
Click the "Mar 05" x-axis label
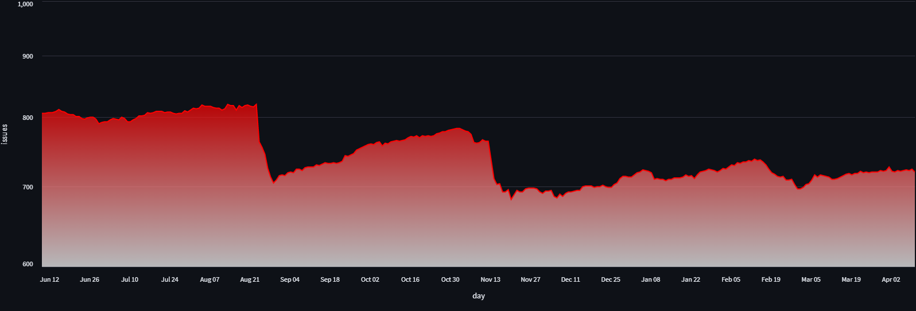click(x=811, y=279)
